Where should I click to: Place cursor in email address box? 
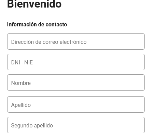tap(76, 41)
